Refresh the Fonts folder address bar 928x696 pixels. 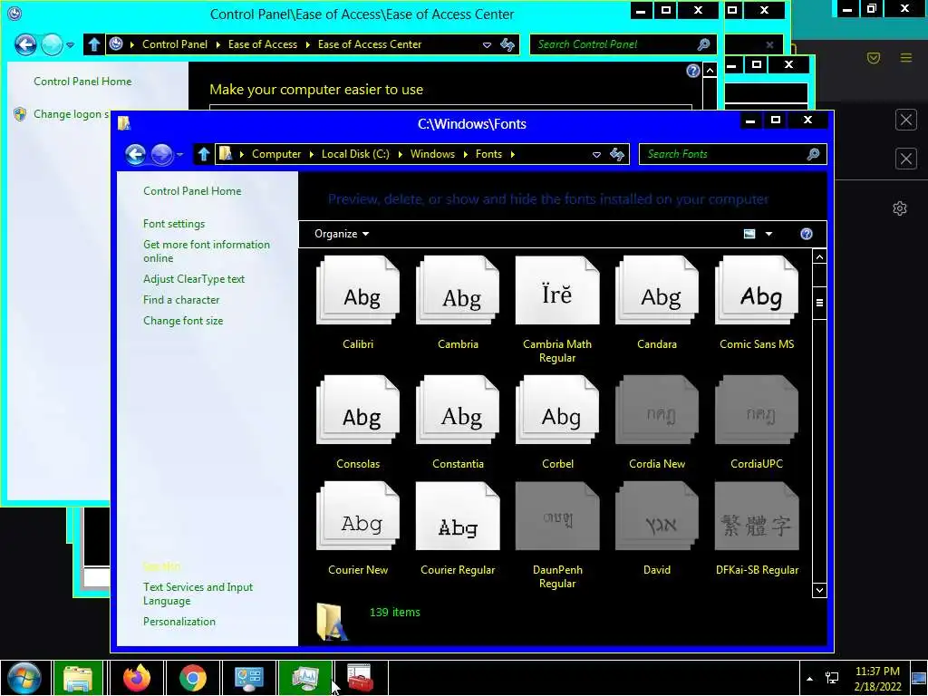click(616, 154)
